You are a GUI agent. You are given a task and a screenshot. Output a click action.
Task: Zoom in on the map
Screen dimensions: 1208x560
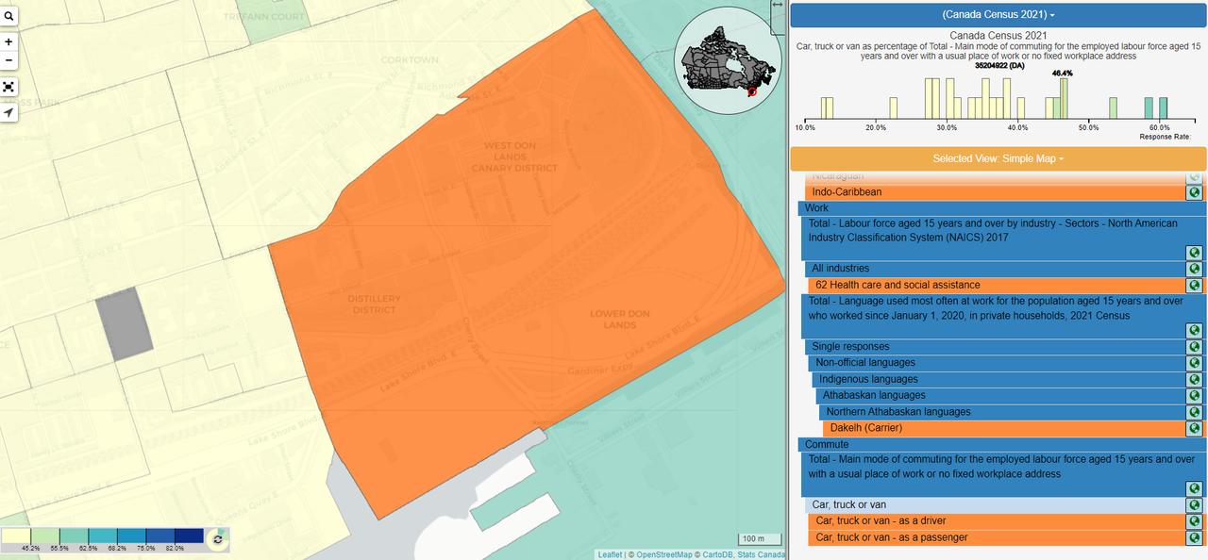point(8,42)
